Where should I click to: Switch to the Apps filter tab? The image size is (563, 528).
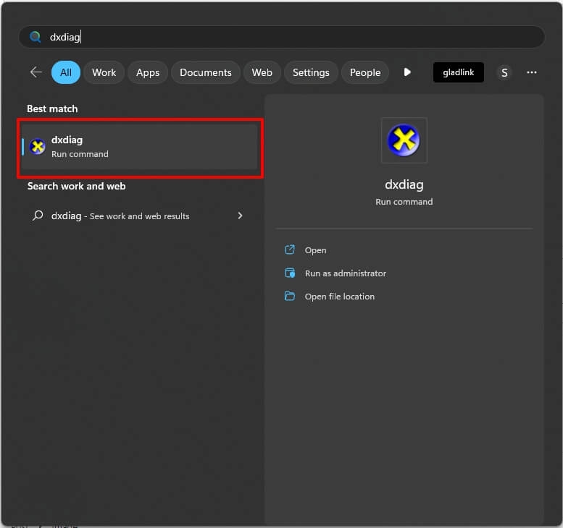148,72
